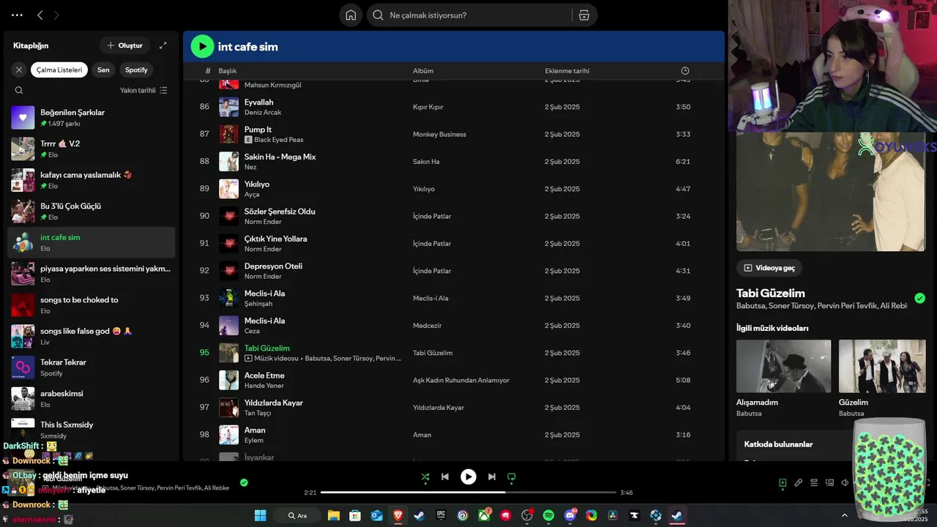Select Sakin Ha - Mega Mix track

click(452, 162)
